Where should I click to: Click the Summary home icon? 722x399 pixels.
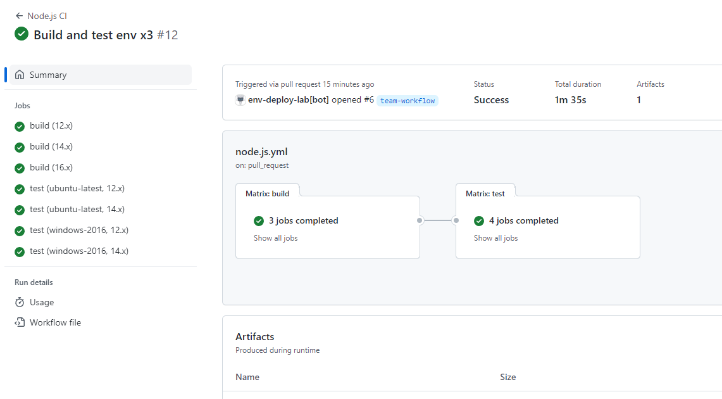20,75
